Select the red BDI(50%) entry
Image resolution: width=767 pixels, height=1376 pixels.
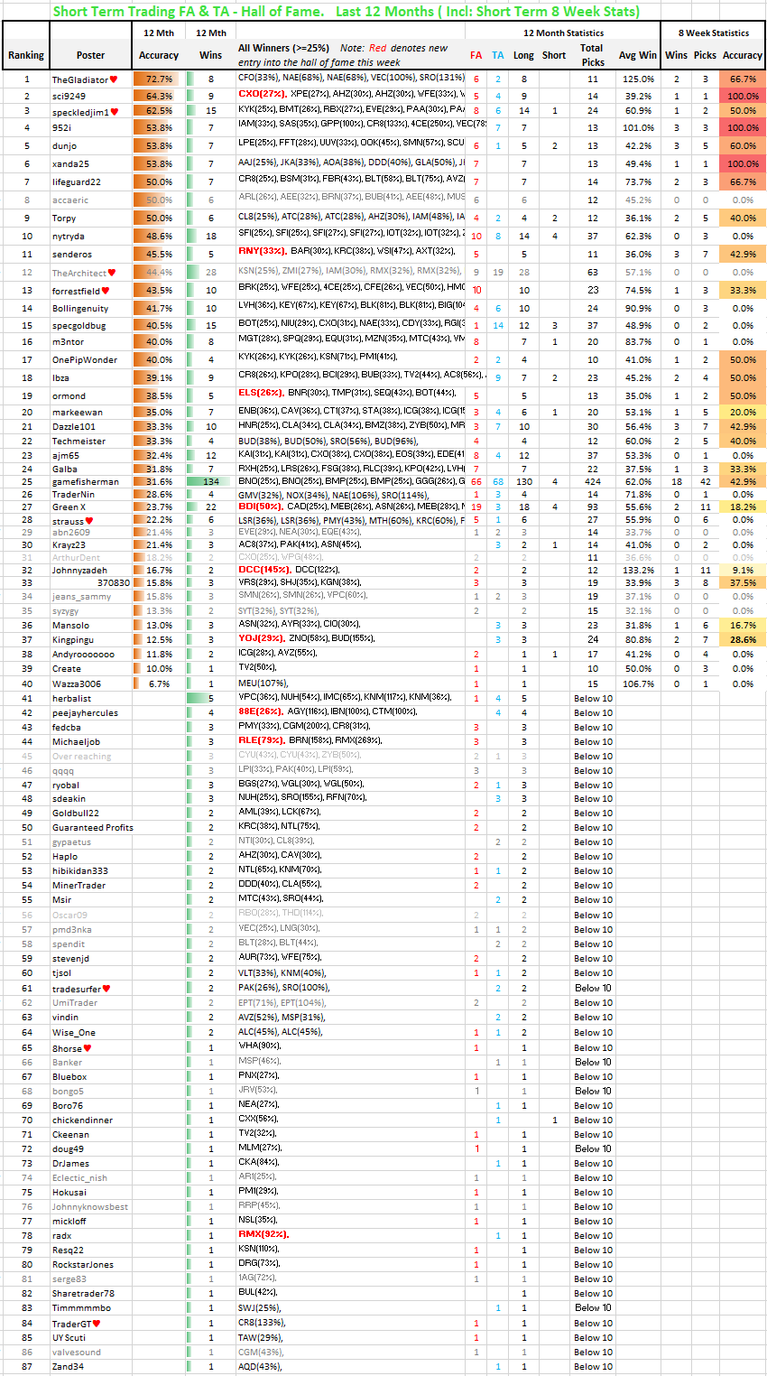tap(260, 507)
